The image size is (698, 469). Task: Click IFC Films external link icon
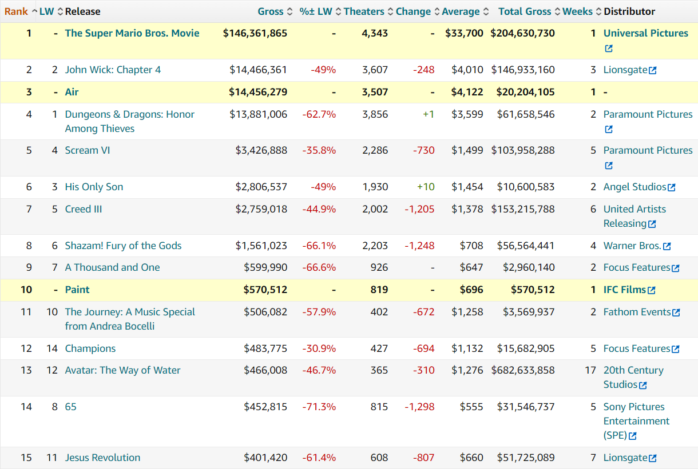(x=652, y=291)
